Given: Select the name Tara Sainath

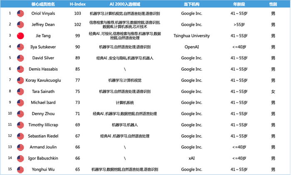Looking at the screenshot, I should [x=43, y=91].
